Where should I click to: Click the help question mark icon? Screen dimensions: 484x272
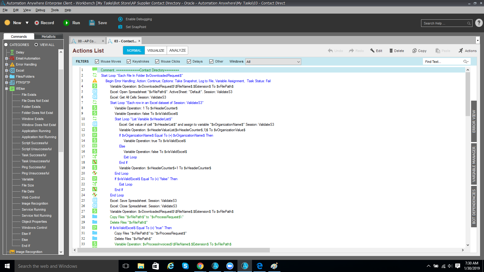[x=479, y=23]
